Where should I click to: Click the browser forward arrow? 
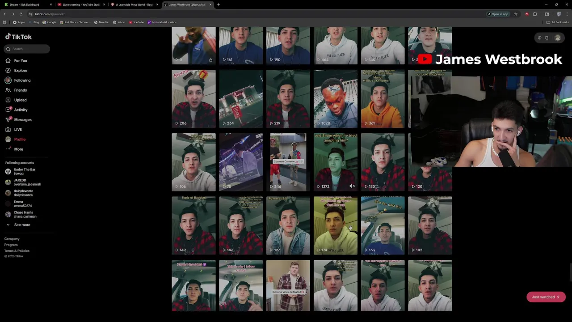13,14
